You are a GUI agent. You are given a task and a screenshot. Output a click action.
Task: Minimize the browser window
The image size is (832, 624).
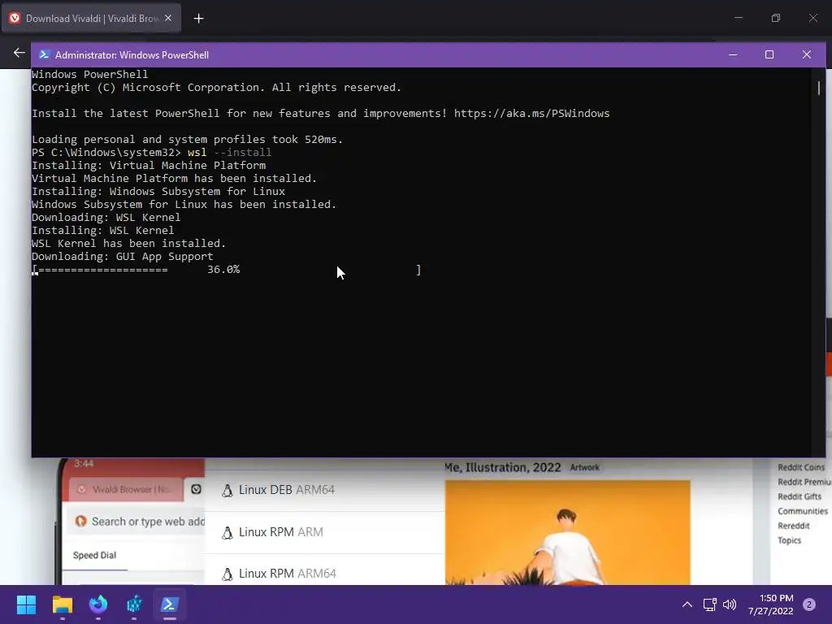point(738,18)
